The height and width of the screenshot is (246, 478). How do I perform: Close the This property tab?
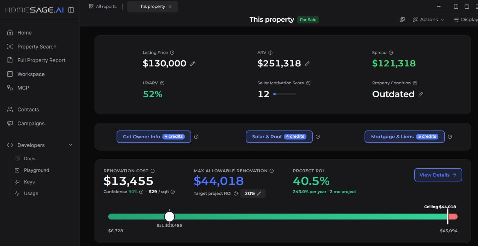(170, 6)
